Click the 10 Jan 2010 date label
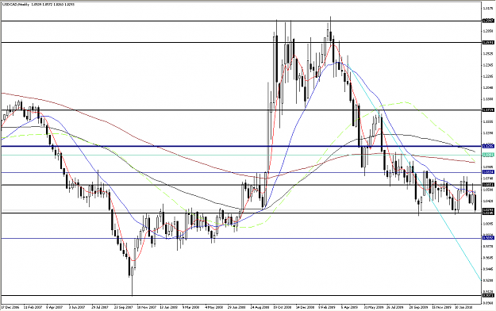The image size is (496, 311). [464, 307]
